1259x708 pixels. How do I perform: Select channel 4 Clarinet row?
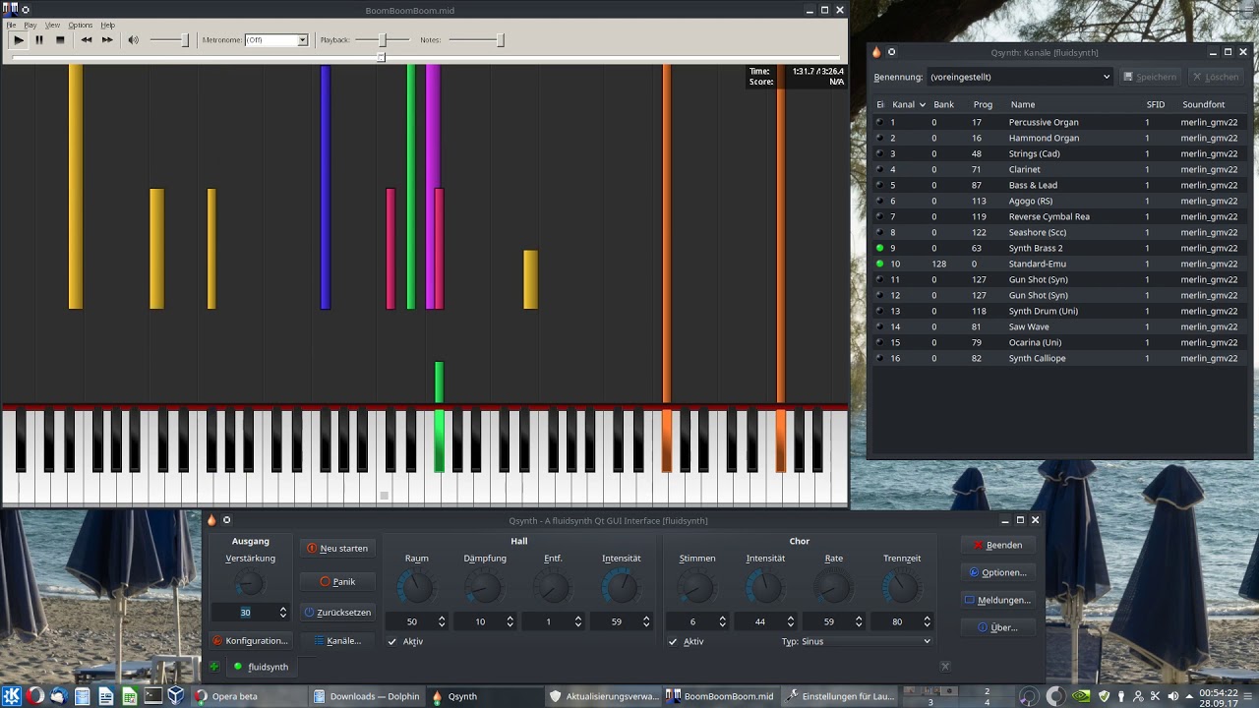coord(1060,169)
